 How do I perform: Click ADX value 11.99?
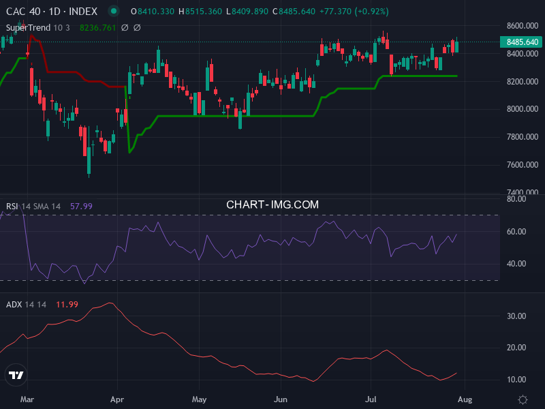pyautogui.click(x=67, y=304)
